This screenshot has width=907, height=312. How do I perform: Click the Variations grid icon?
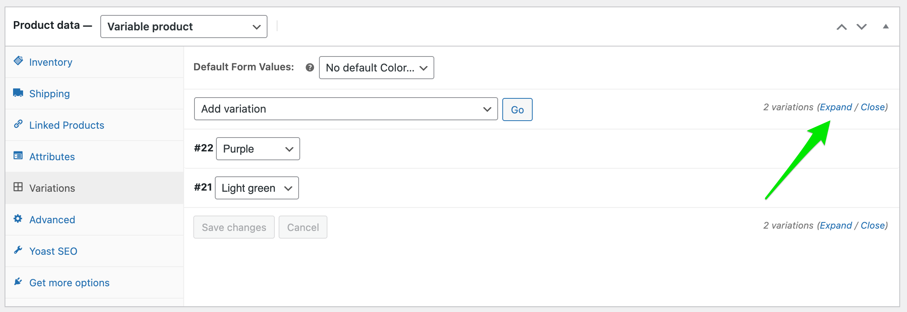[x=18, y=187]
